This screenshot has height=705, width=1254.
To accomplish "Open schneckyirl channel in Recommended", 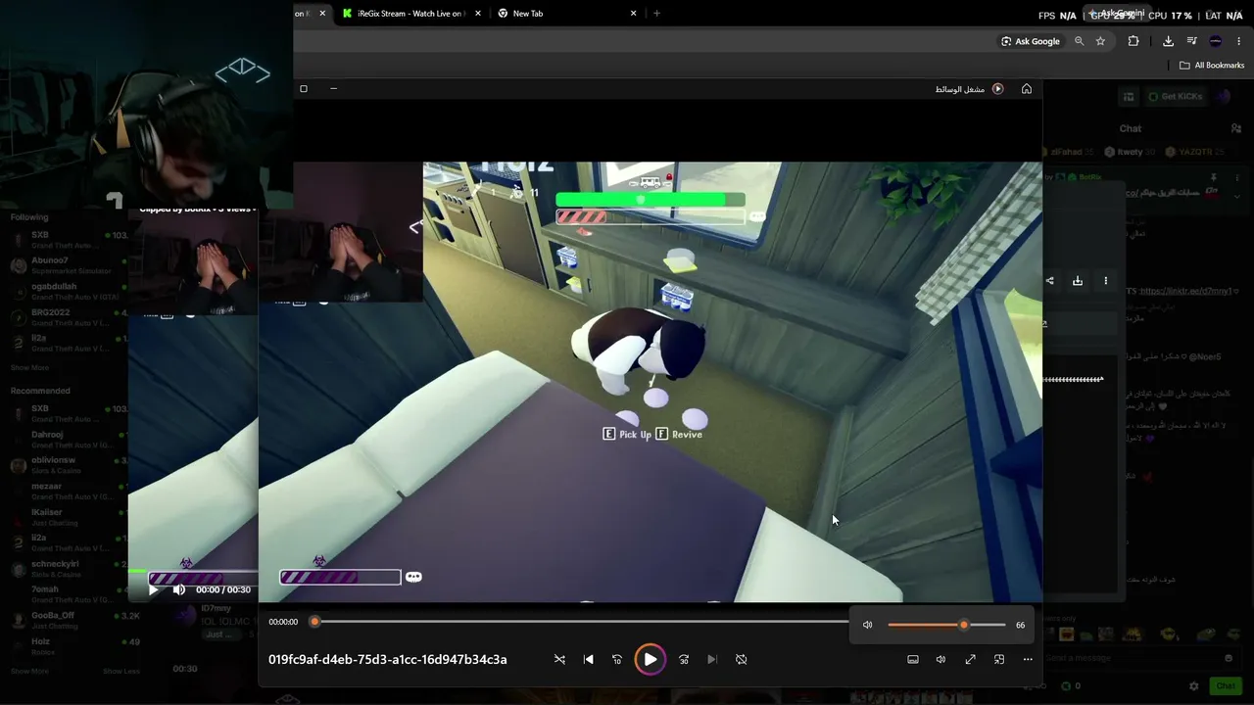I will 69,569.
